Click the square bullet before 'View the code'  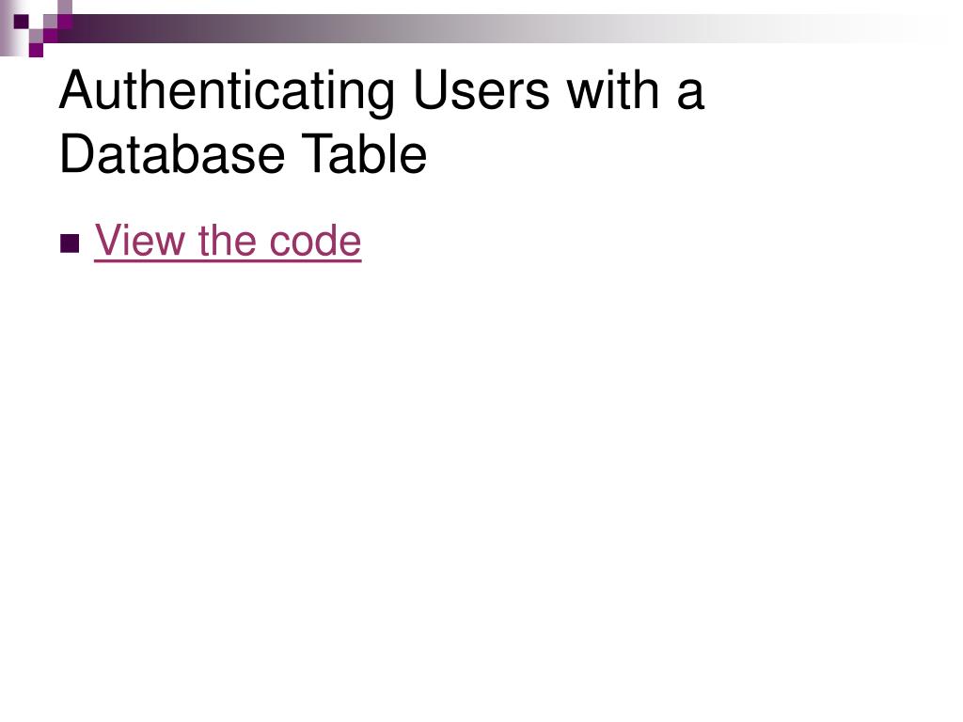coord(70,243)
